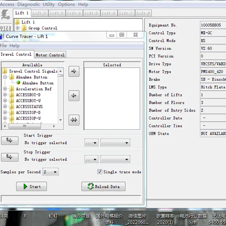The image size is (226, 226).
Task: Select the Lift 1 tab
Action: pos(22,13)
